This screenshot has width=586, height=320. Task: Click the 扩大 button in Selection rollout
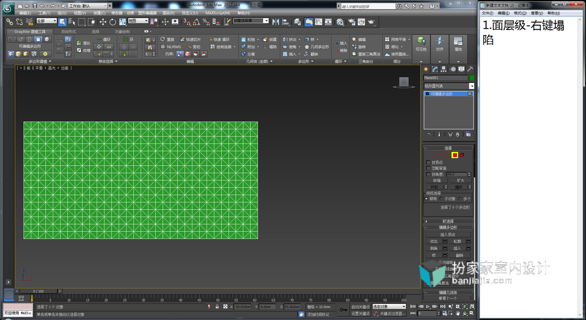tap(461, 181)
